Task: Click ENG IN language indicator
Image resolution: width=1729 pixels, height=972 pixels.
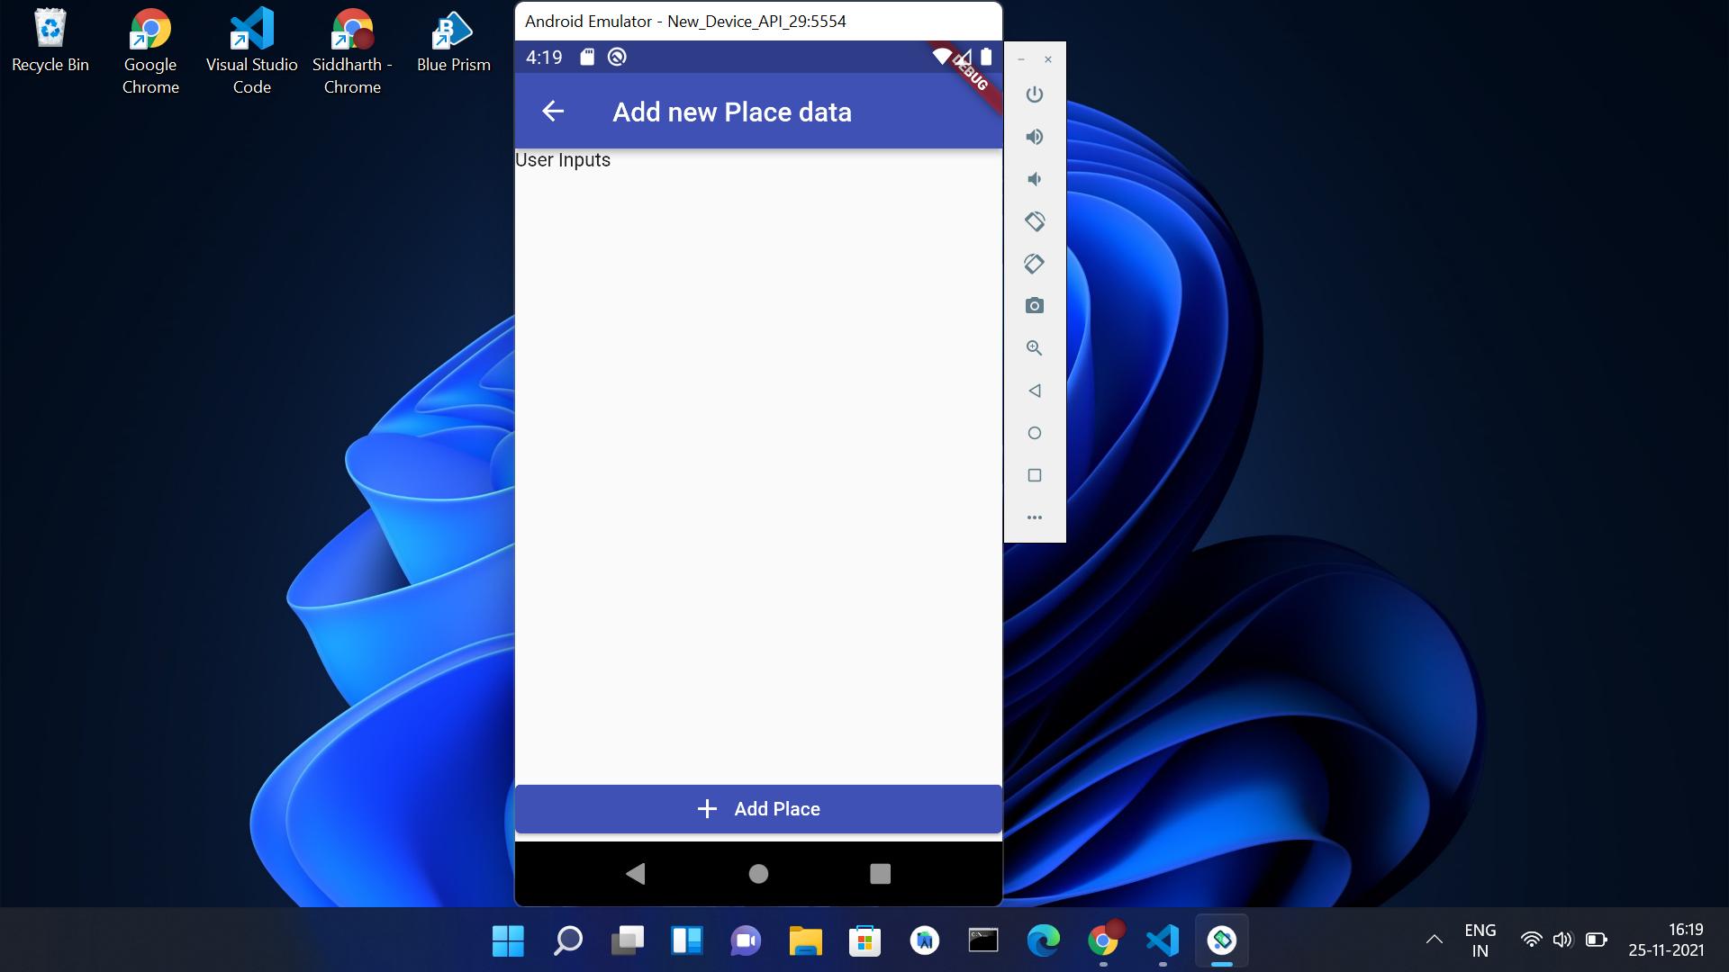Action: coord(1480,940)
